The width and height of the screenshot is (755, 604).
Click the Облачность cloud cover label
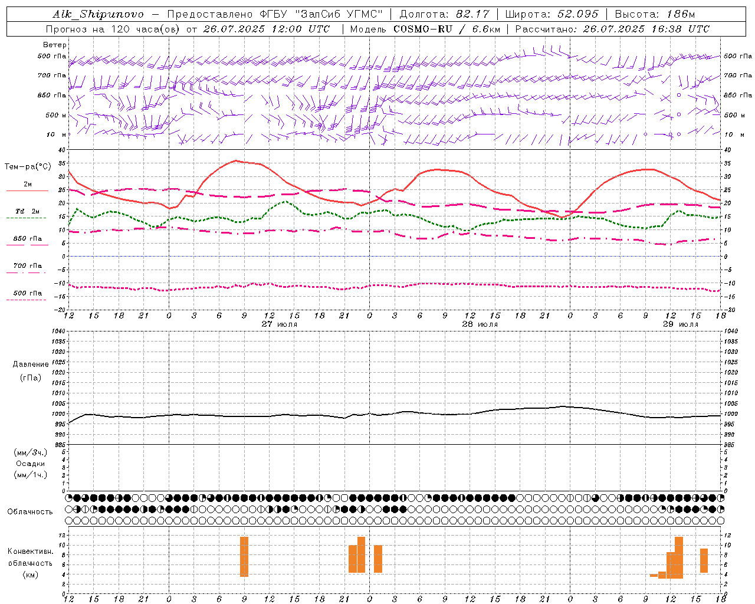[x=30, y=512]
